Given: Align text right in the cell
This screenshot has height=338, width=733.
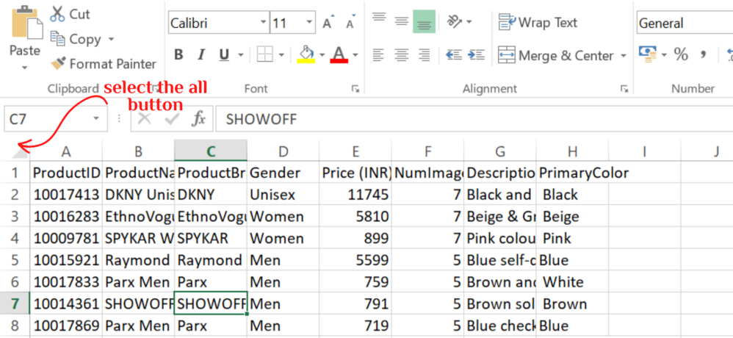Looking at the screenshot, I should [x=425, y=55].
